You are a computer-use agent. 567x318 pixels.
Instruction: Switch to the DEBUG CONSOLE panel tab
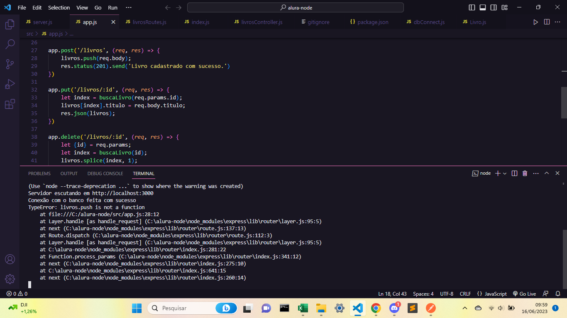105,173
